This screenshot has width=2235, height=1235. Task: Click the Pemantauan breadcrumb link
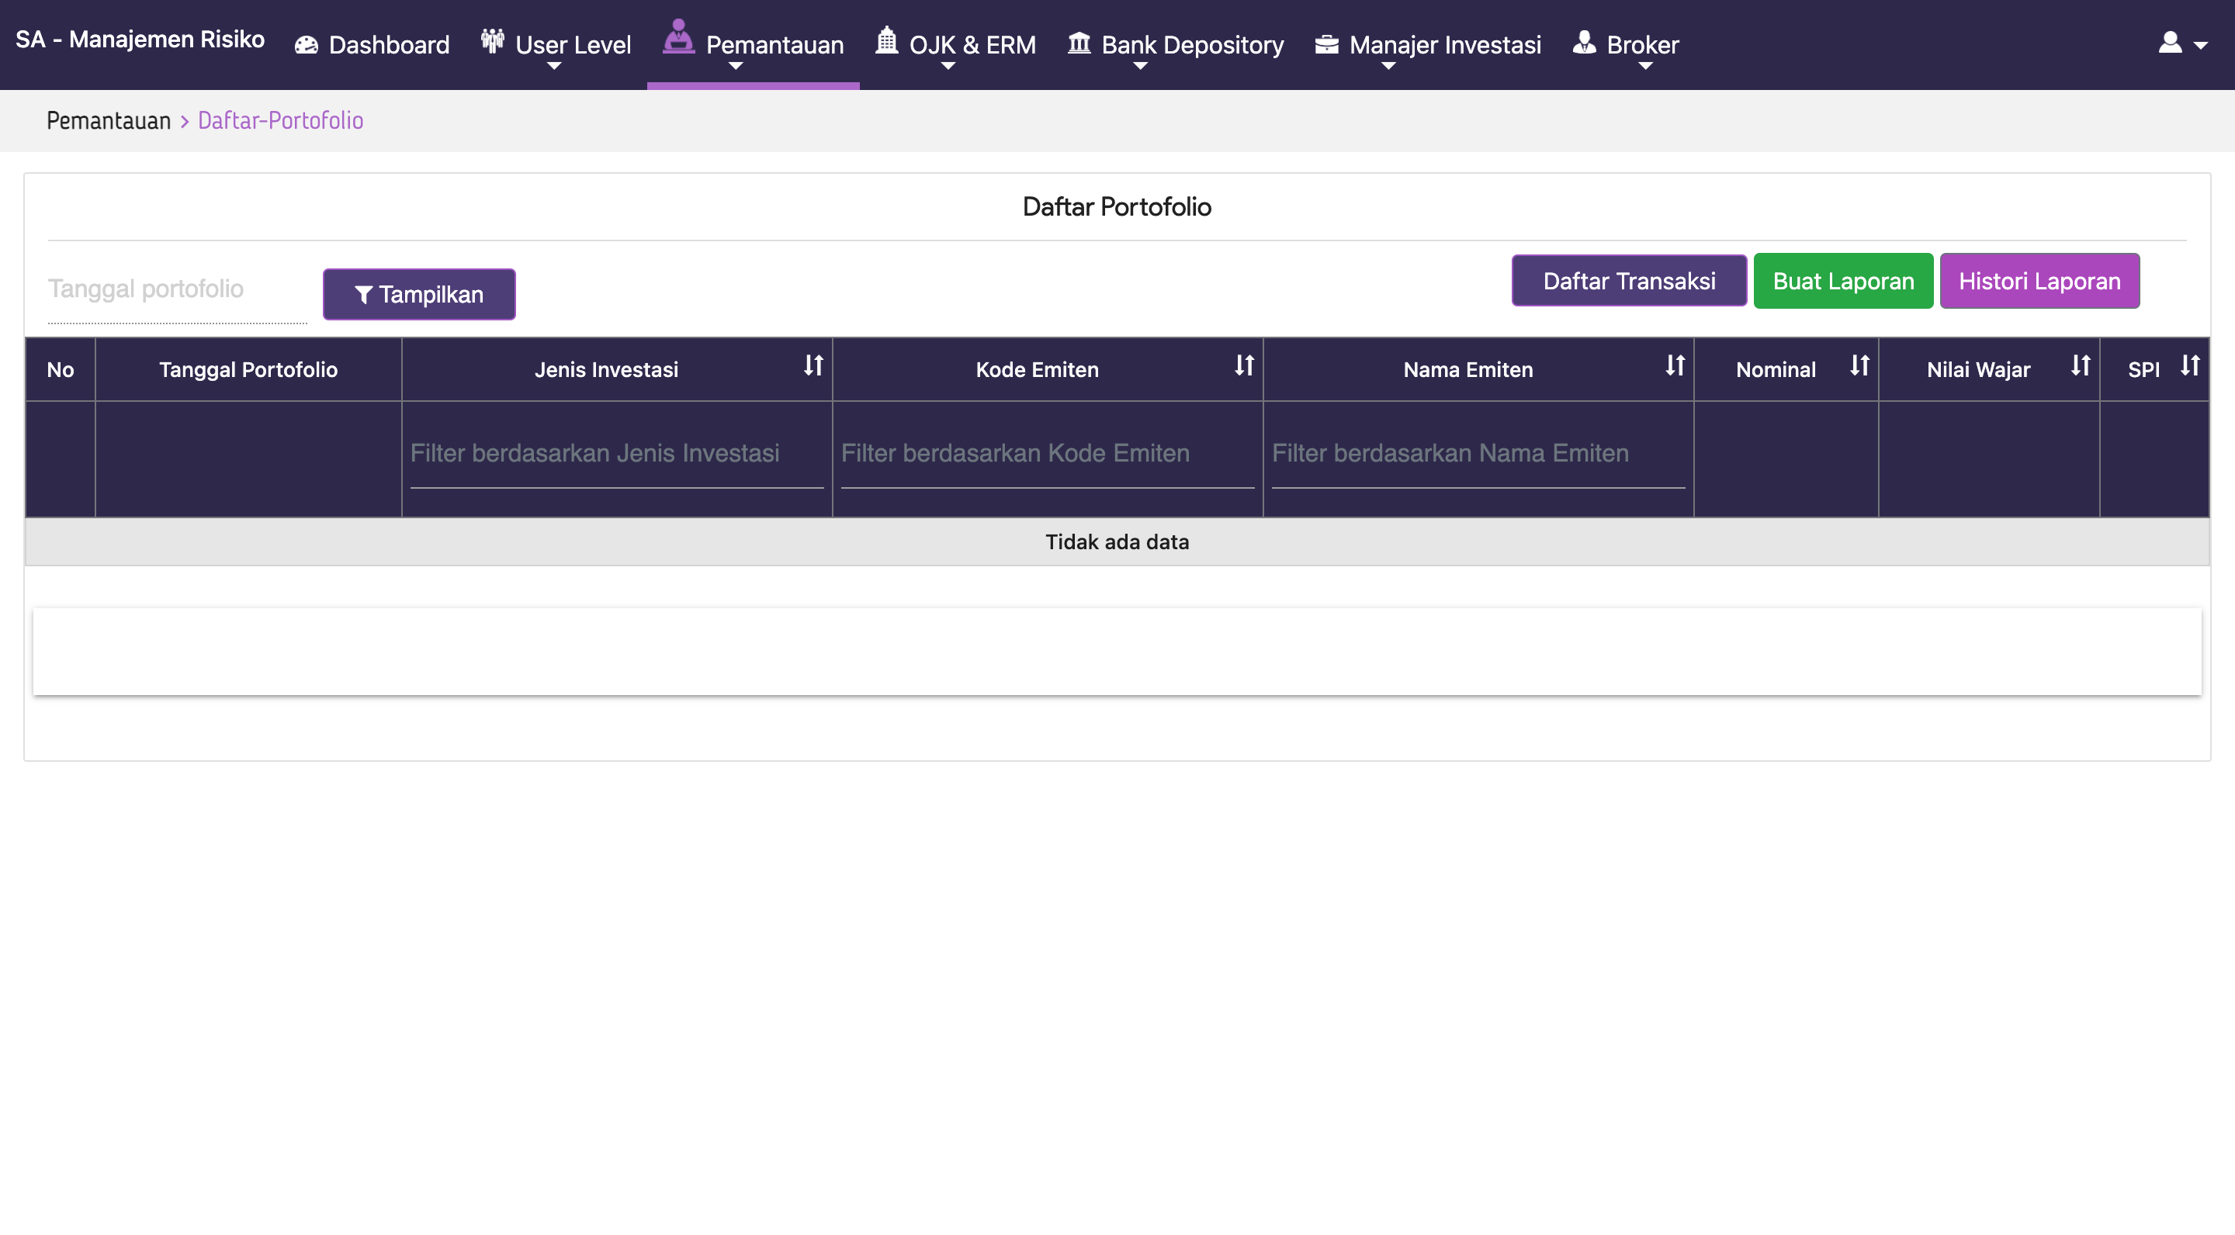tap(109, 120)
